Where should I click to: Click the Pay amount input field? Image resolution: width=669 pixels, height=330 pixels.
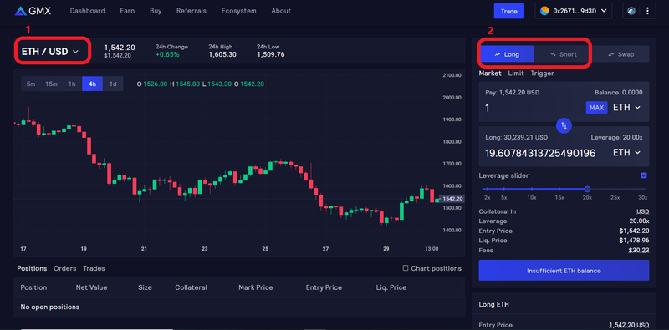[534, 108]
